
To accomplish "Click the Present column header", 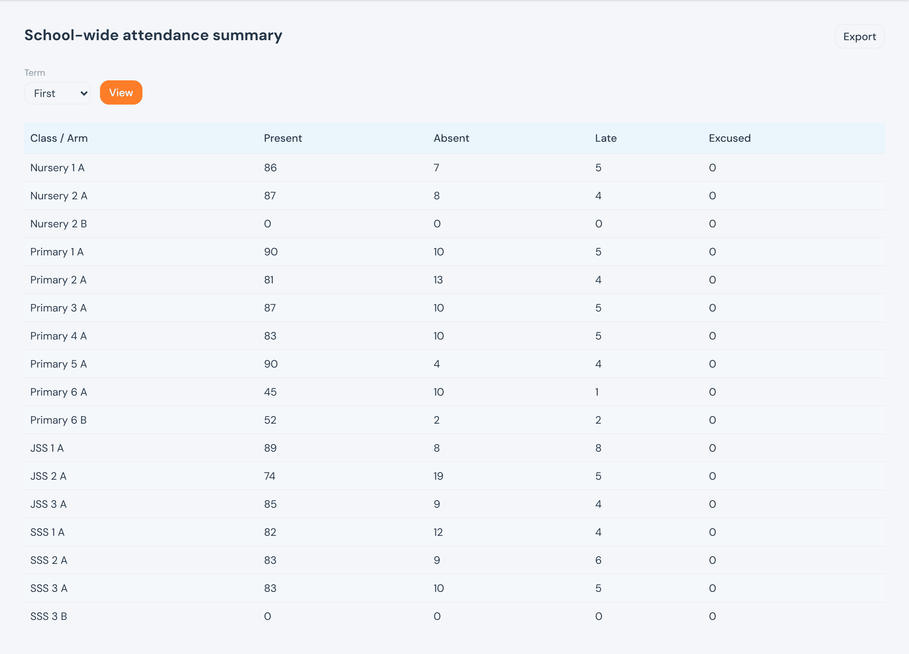I will (283, 138).
